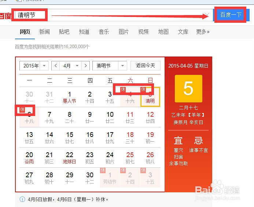Select April 23 date cell

(90, 158)
